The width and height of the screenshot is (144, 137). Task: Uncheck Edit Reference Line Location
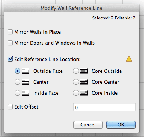coord(10,59)
